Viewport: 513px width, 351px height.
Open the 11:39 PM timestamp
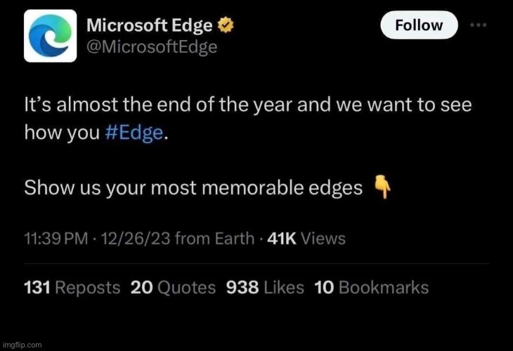pyautogui.click(x=56, y=239)
